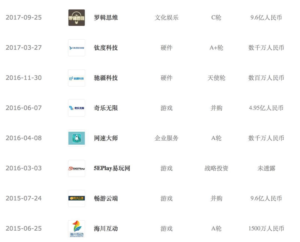Select the date 2015-07-24
The height and width of the screenshot is (242, 300).
(x=24, y=198)
